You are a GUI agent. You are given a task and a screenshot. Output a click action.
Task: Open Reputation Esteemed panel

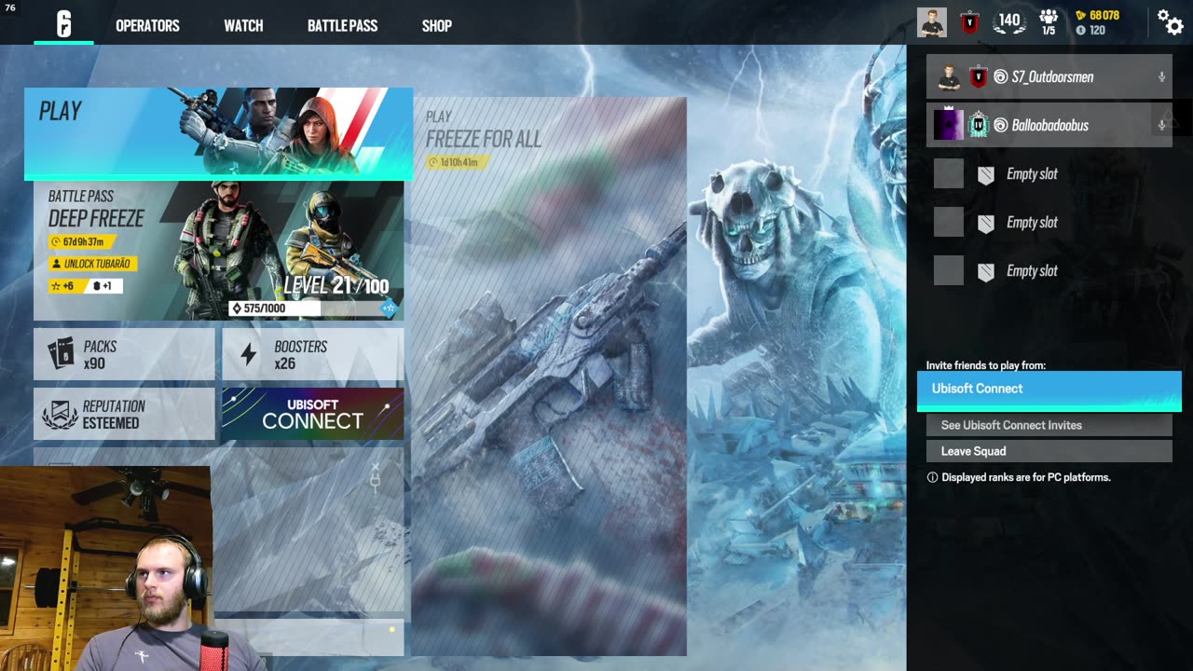[x=124, y=414]
